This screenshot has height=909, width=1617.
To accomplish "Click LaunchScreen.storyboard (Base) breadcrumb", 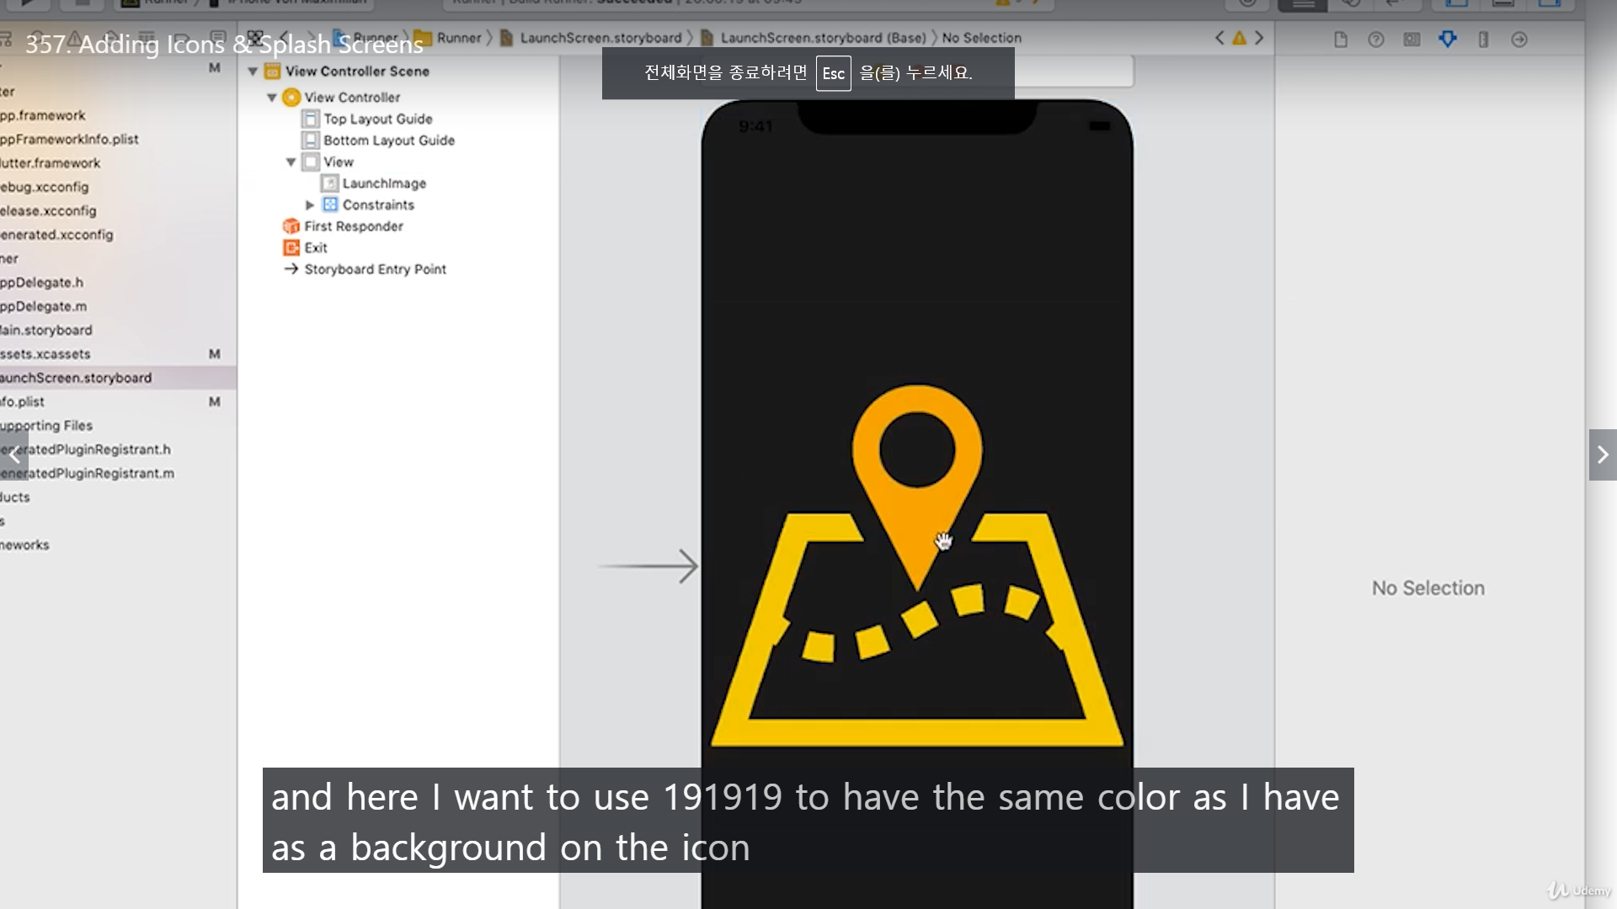I will (x=822, y=38).
